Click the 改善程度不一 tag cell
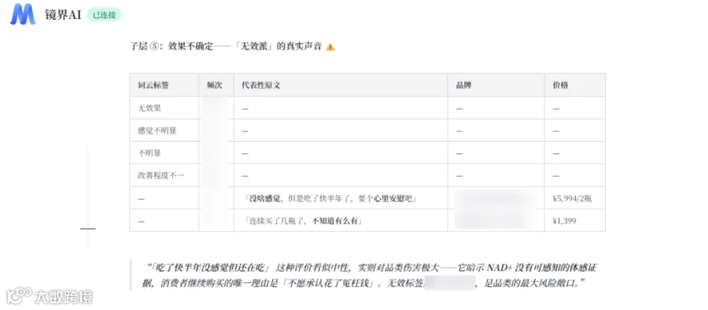Viewport: 708px width, 310px height. 164,175
